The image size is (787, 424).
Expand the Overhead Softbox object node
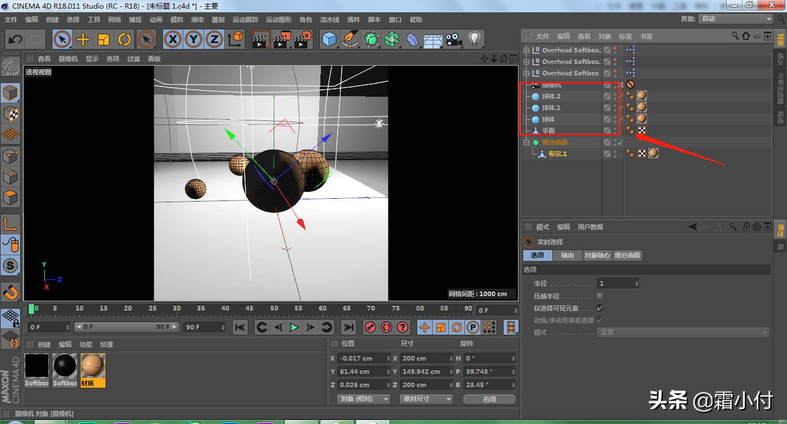coord(526,73)
